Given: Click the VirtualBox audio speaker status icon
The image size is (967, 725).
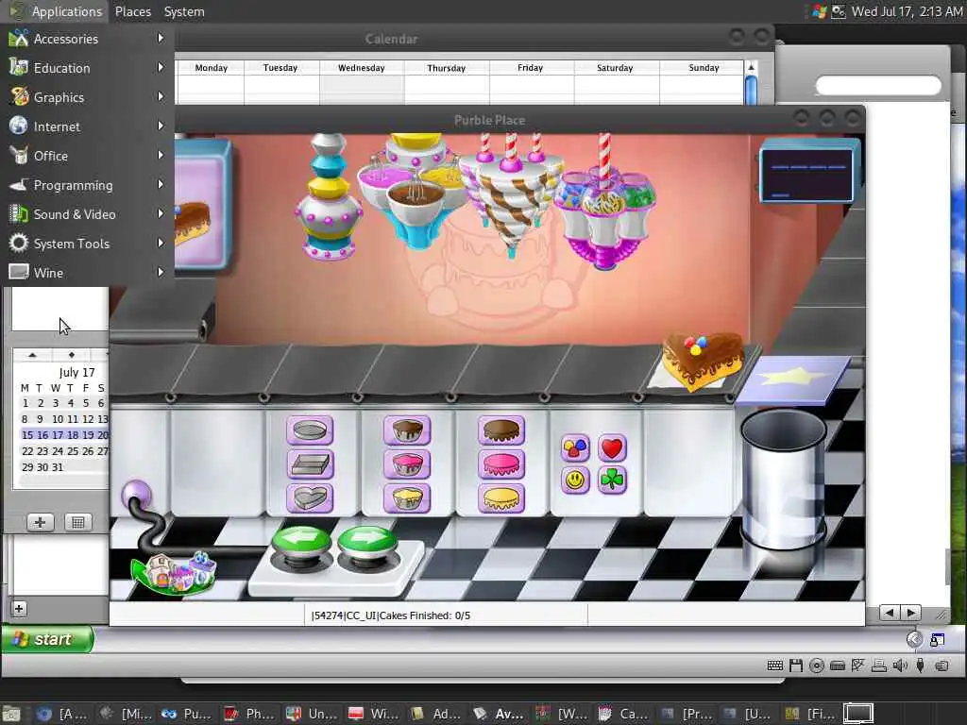Looking at the screenshot, I should pyautogui.click(x=900, y=666).
